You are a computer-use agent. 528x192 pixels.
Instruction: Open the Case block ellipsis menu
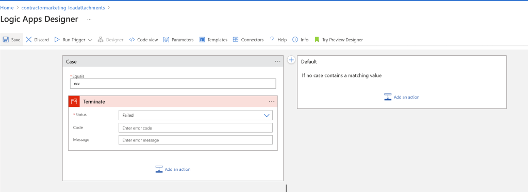[277, 61]
